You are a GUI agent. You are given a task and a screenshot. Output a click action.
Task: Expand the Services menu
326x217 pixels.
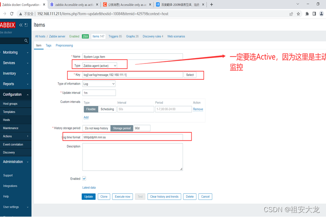point(16,63)
